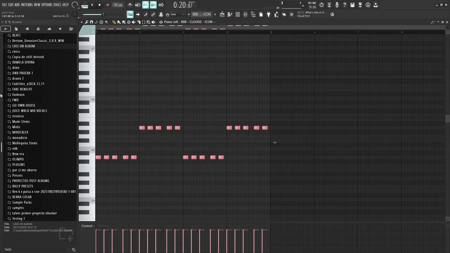Open the project info icon

point(368,5)
